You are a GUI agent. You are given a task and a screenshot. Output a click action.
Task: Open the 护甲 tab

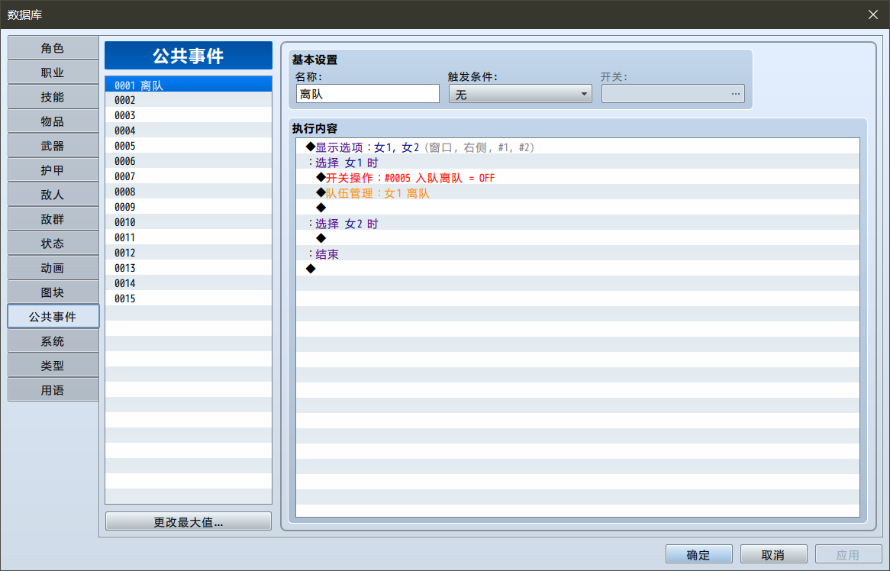tap(53, 170)
